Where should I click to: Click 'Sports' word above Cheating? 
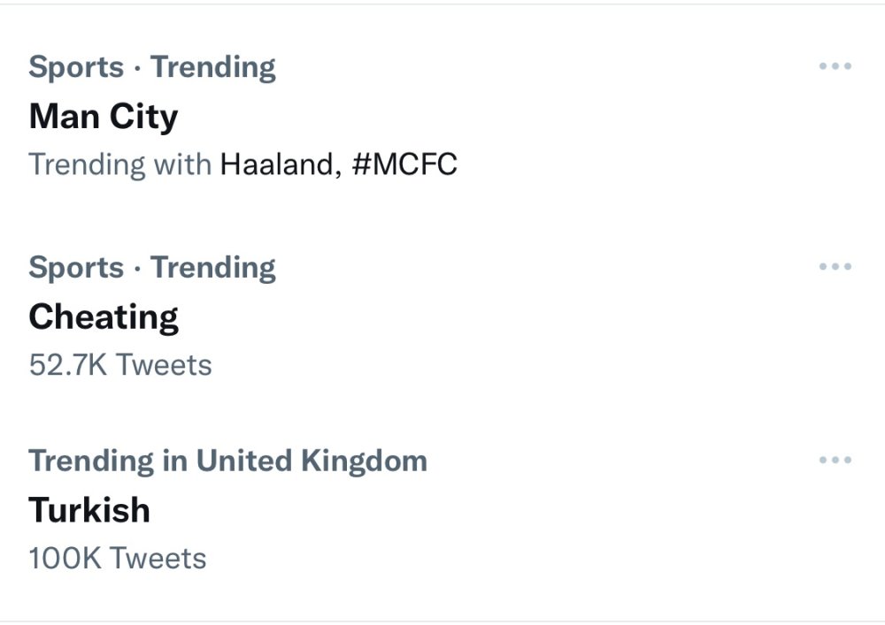pos(76,268)
